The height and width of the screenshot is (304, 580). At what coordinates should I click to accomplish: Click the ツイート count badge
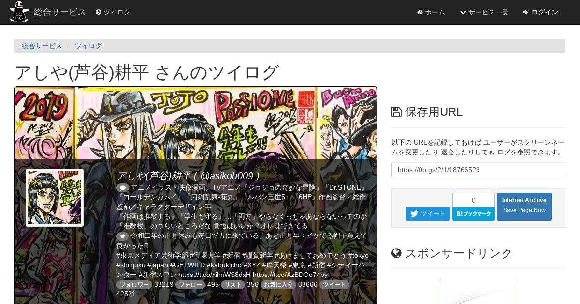(334, 285)
